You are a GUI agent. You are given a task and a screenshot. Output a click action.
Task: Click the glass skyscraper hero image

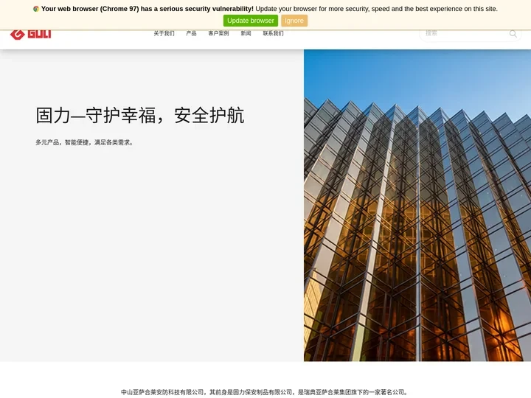[417, 206]
